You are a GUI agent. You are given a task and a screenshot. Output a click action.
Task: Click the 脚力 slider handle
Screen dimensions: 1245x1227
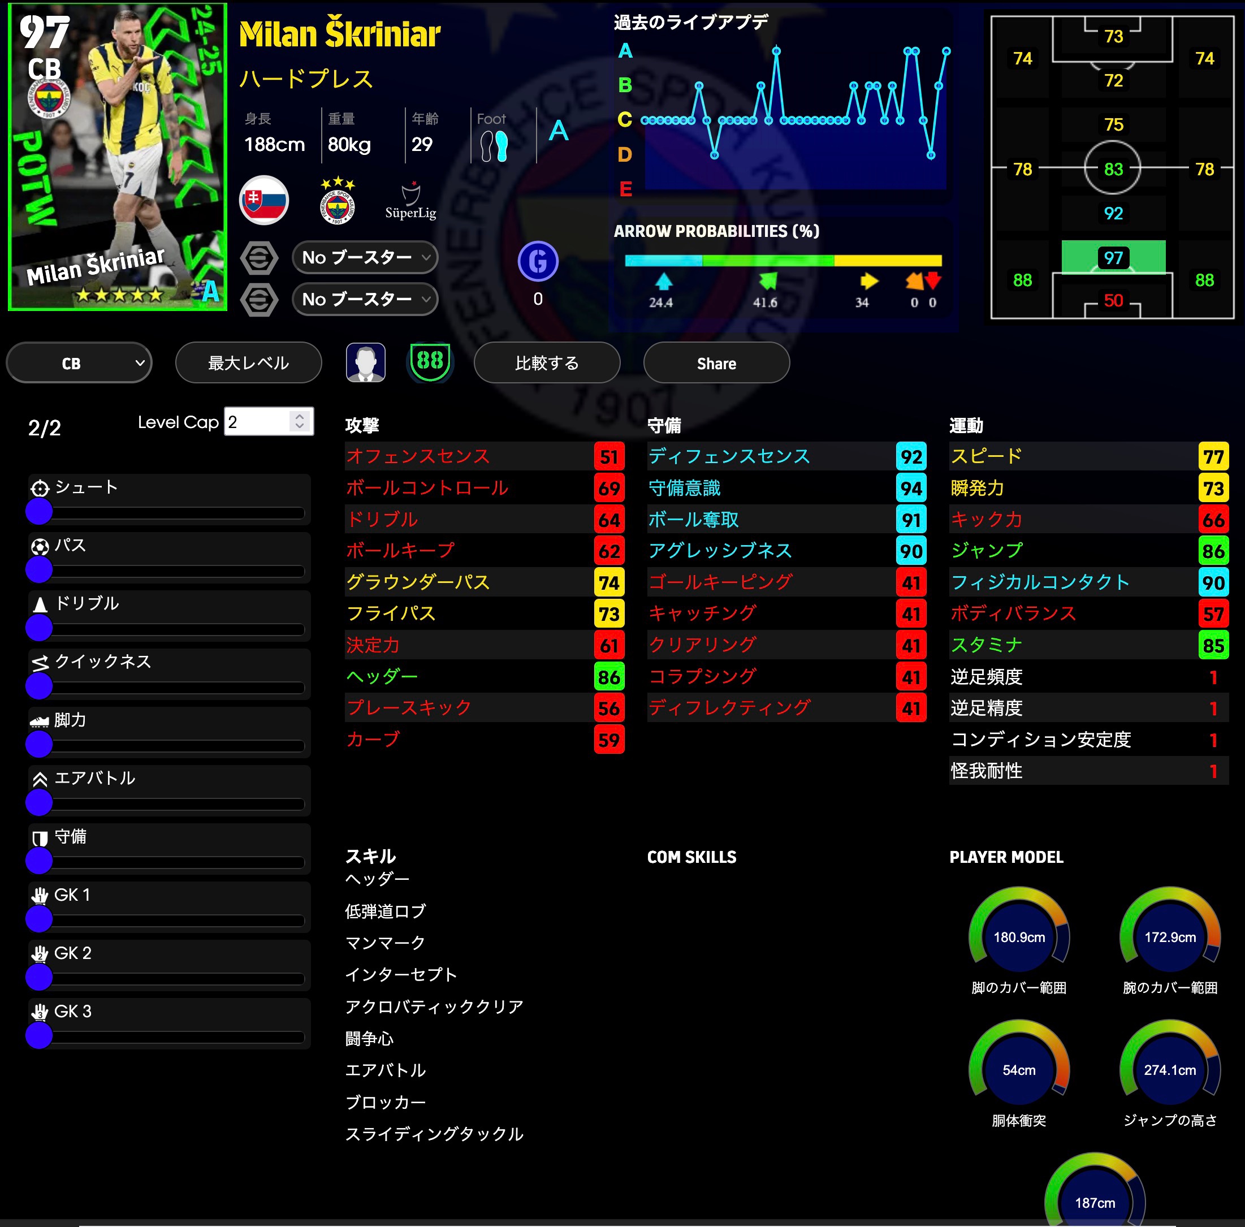tap(38, 744)
